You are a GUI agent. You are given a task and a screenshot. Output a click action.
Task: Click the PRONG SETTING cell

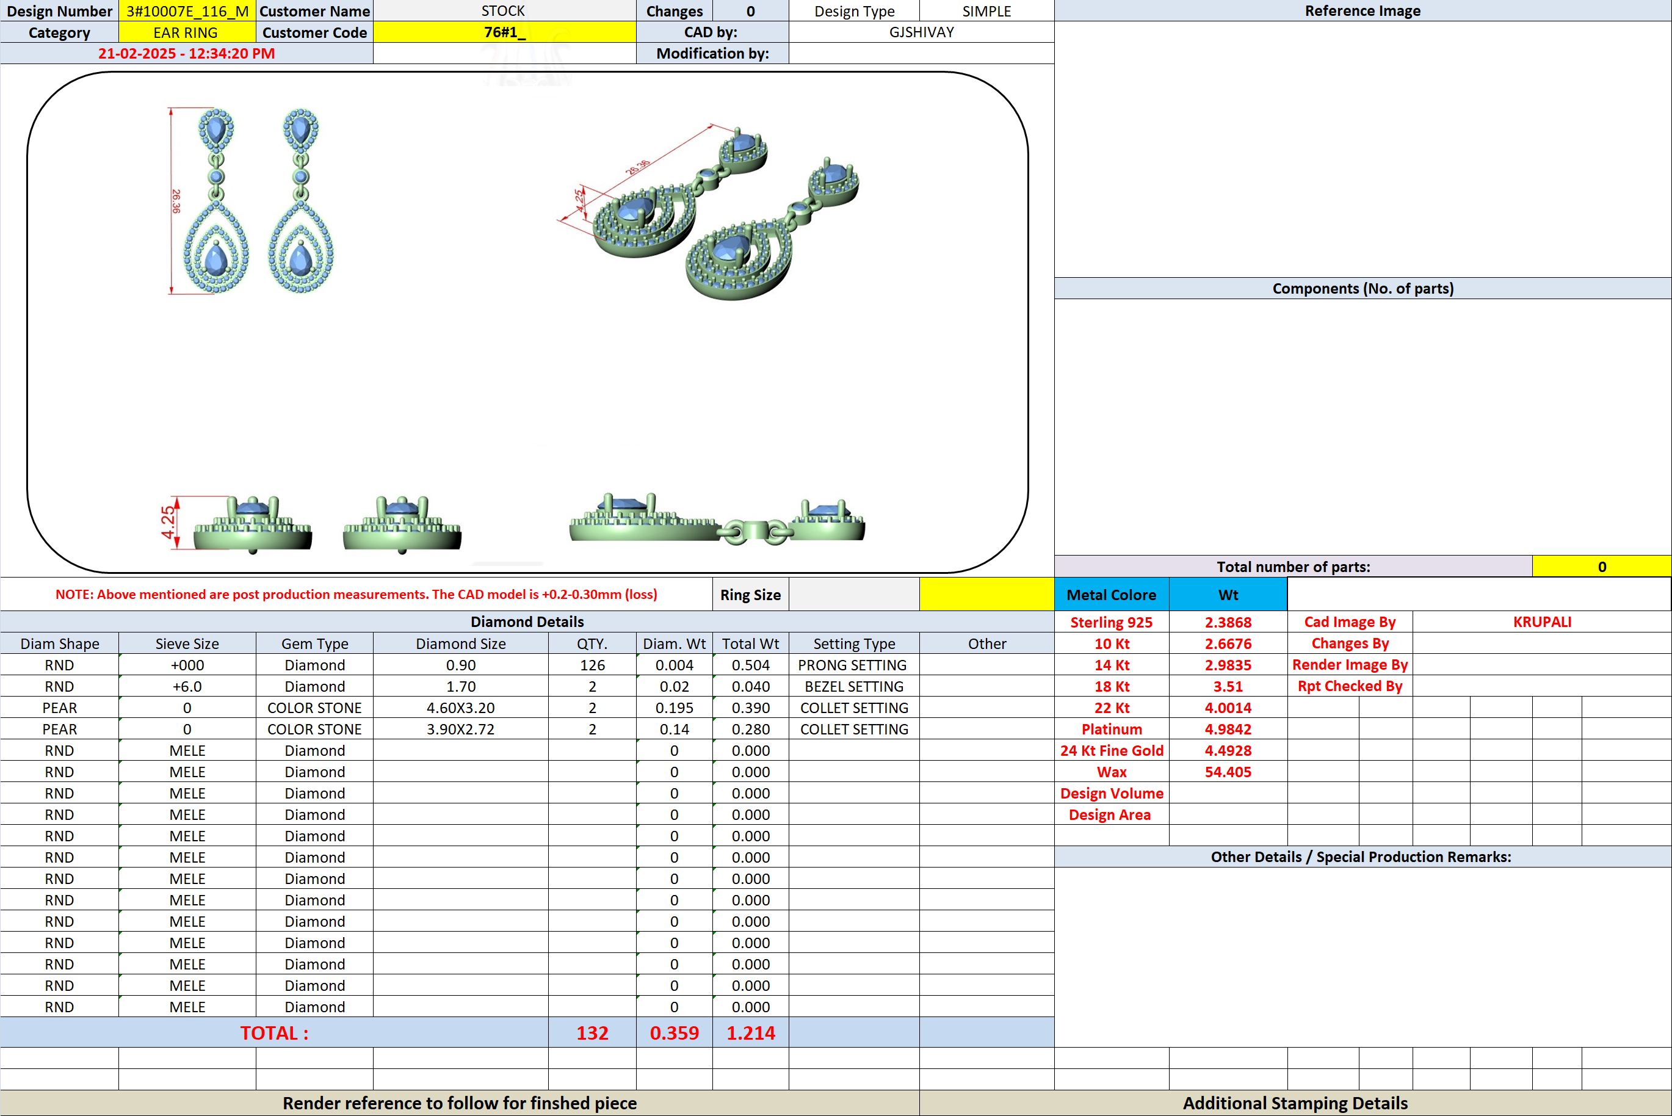pyautogui.click(x=854, y=665)
